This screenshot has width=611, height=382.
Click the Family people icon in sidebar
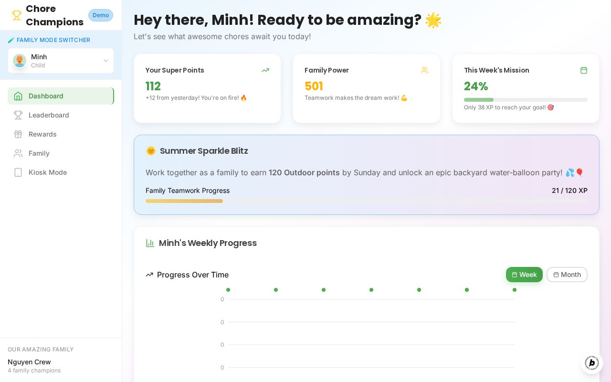coord(18,153)
